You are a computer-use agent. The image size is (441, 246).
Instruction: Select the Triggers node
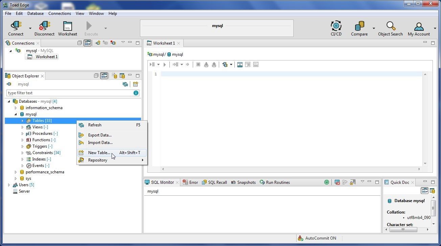tap(40, 146)
